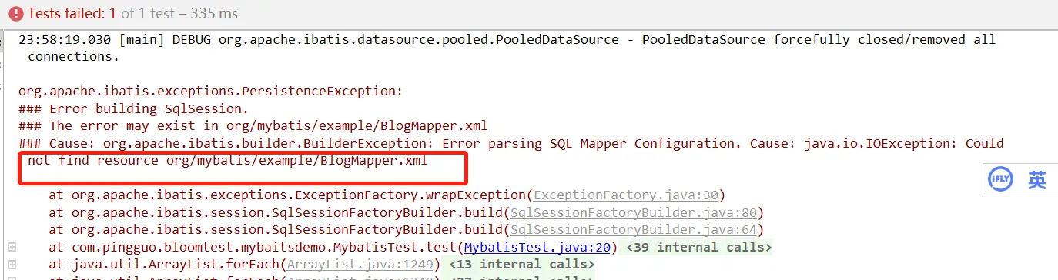Toggle the 英 language mode indicator
This screenshot has width=1058, height=280.
(x=1037, y=180)
